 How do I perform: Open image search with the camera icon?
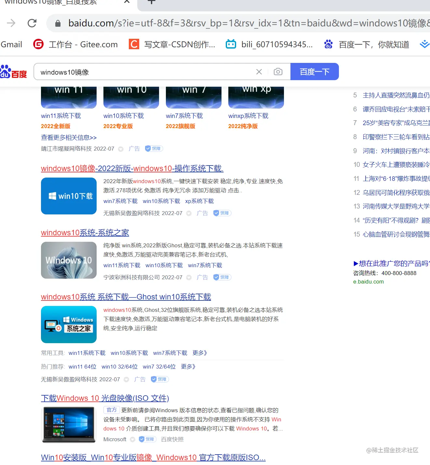(278, 72)
